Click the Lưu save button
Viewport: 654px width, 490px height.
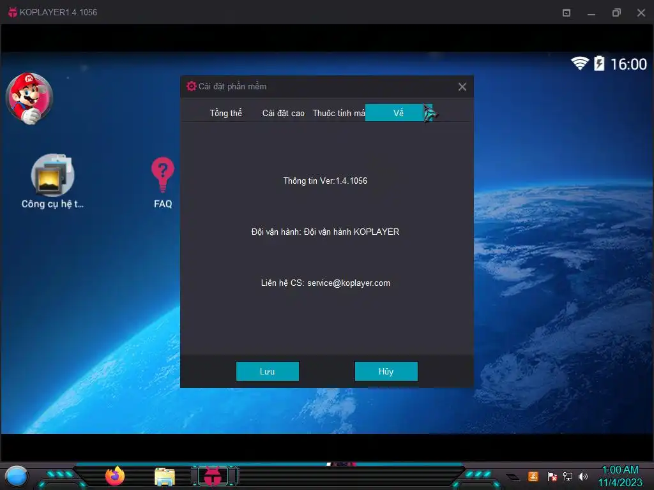point(268,371)
